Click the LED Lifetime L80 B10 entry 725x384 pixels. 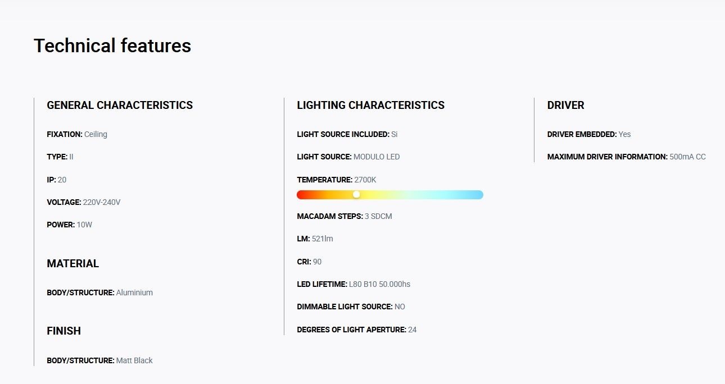[x=354, y=284]
